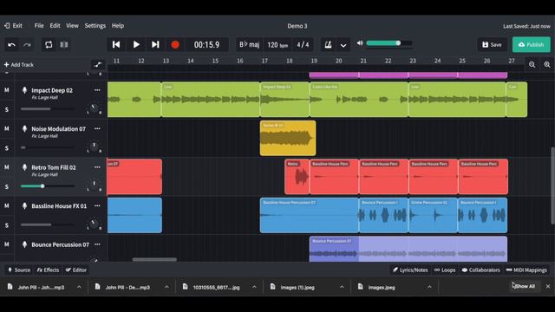Mute the Impact Deep 02 track

7,90
